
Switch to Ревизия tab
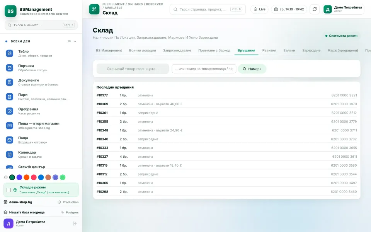click(269, 50)
